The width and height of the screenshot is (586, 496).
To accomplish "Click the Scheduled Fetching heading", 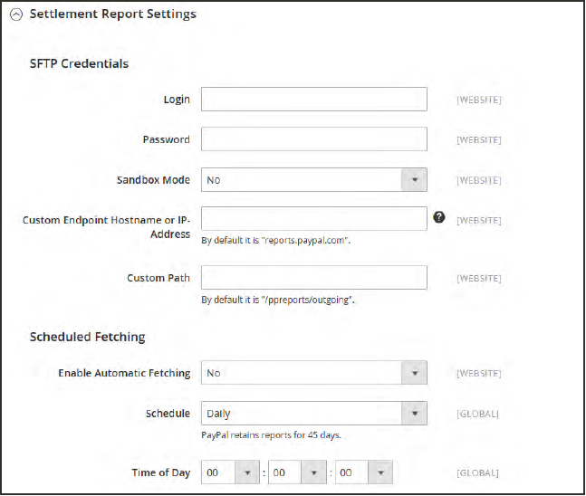I will (x=87, y=338).
